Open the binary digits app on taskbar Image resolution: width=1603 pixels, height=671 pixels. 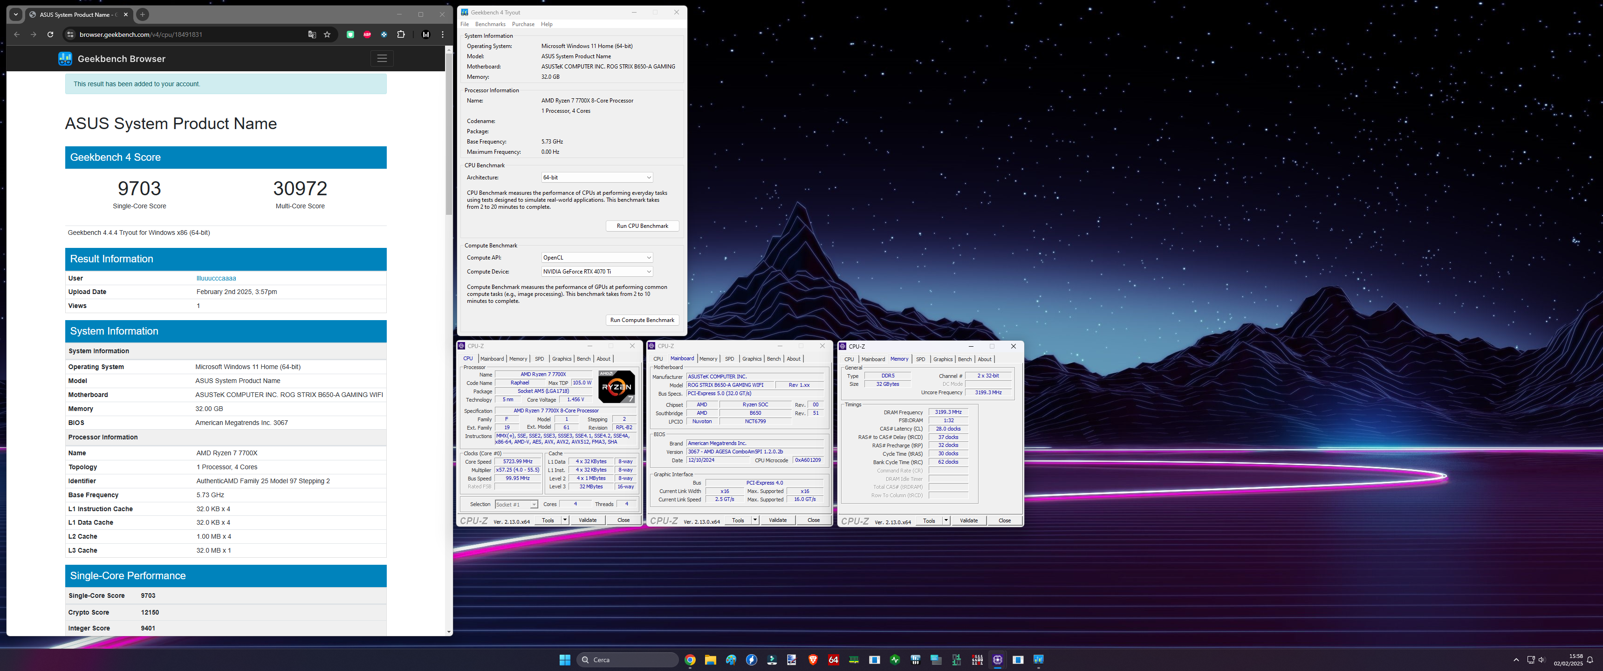977,660
